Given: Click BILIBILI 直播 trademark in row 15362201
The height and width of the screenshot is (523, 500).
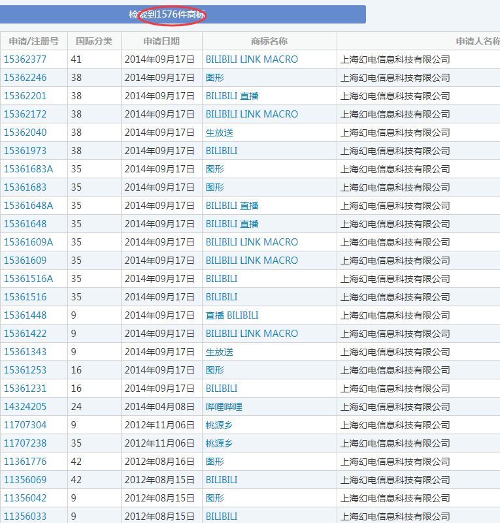Looking at the screenshot, I should point(232,96).
